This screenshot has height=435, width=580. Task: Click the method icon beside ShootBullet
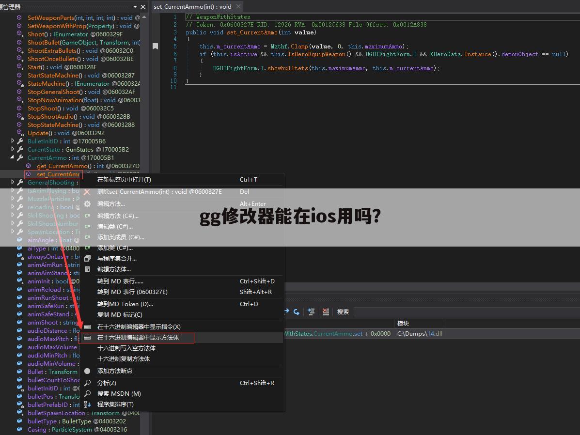coord(19,42)
